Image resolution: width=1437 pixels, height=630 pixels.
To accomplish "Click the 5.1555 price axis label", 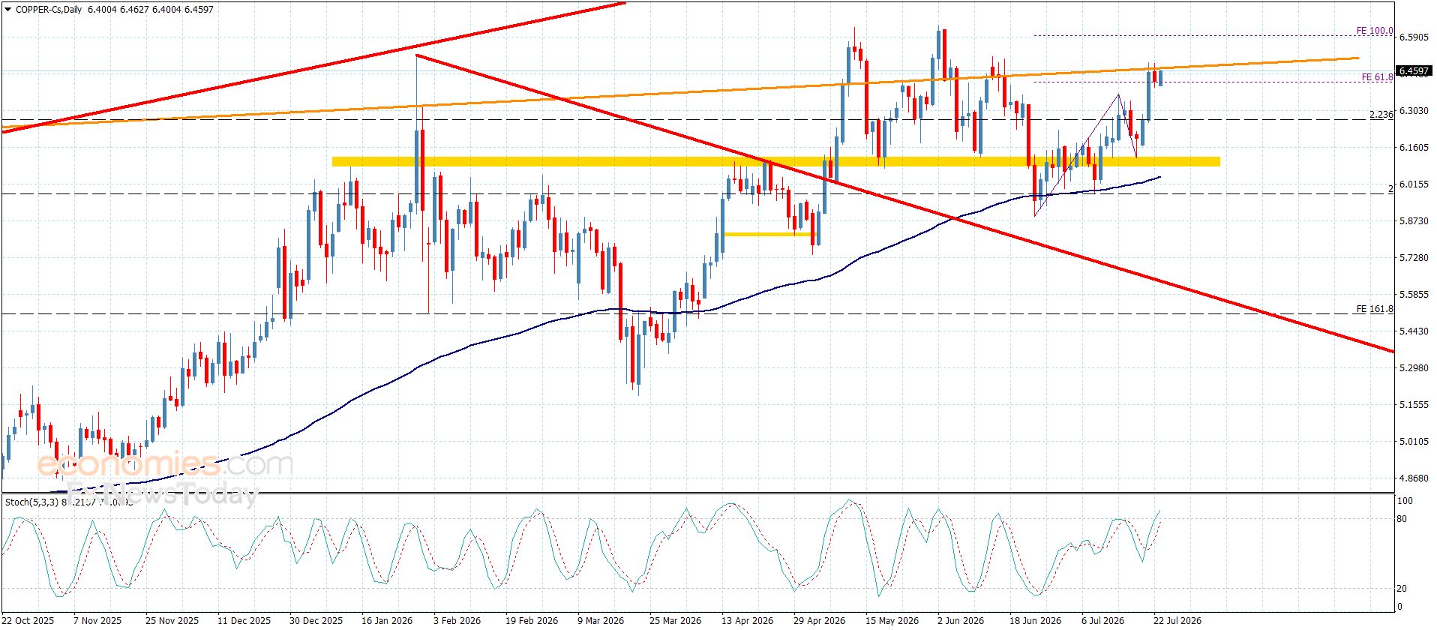I will pyautogui.click(x=1414, y=405).
